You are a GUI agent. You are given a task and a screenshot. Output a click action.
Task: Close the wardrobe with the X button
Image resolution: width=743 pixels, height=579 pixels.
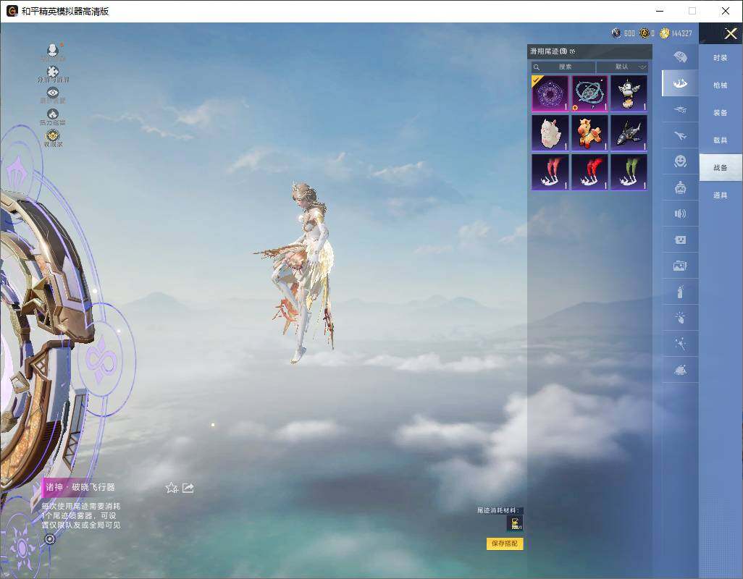[730, 33]
